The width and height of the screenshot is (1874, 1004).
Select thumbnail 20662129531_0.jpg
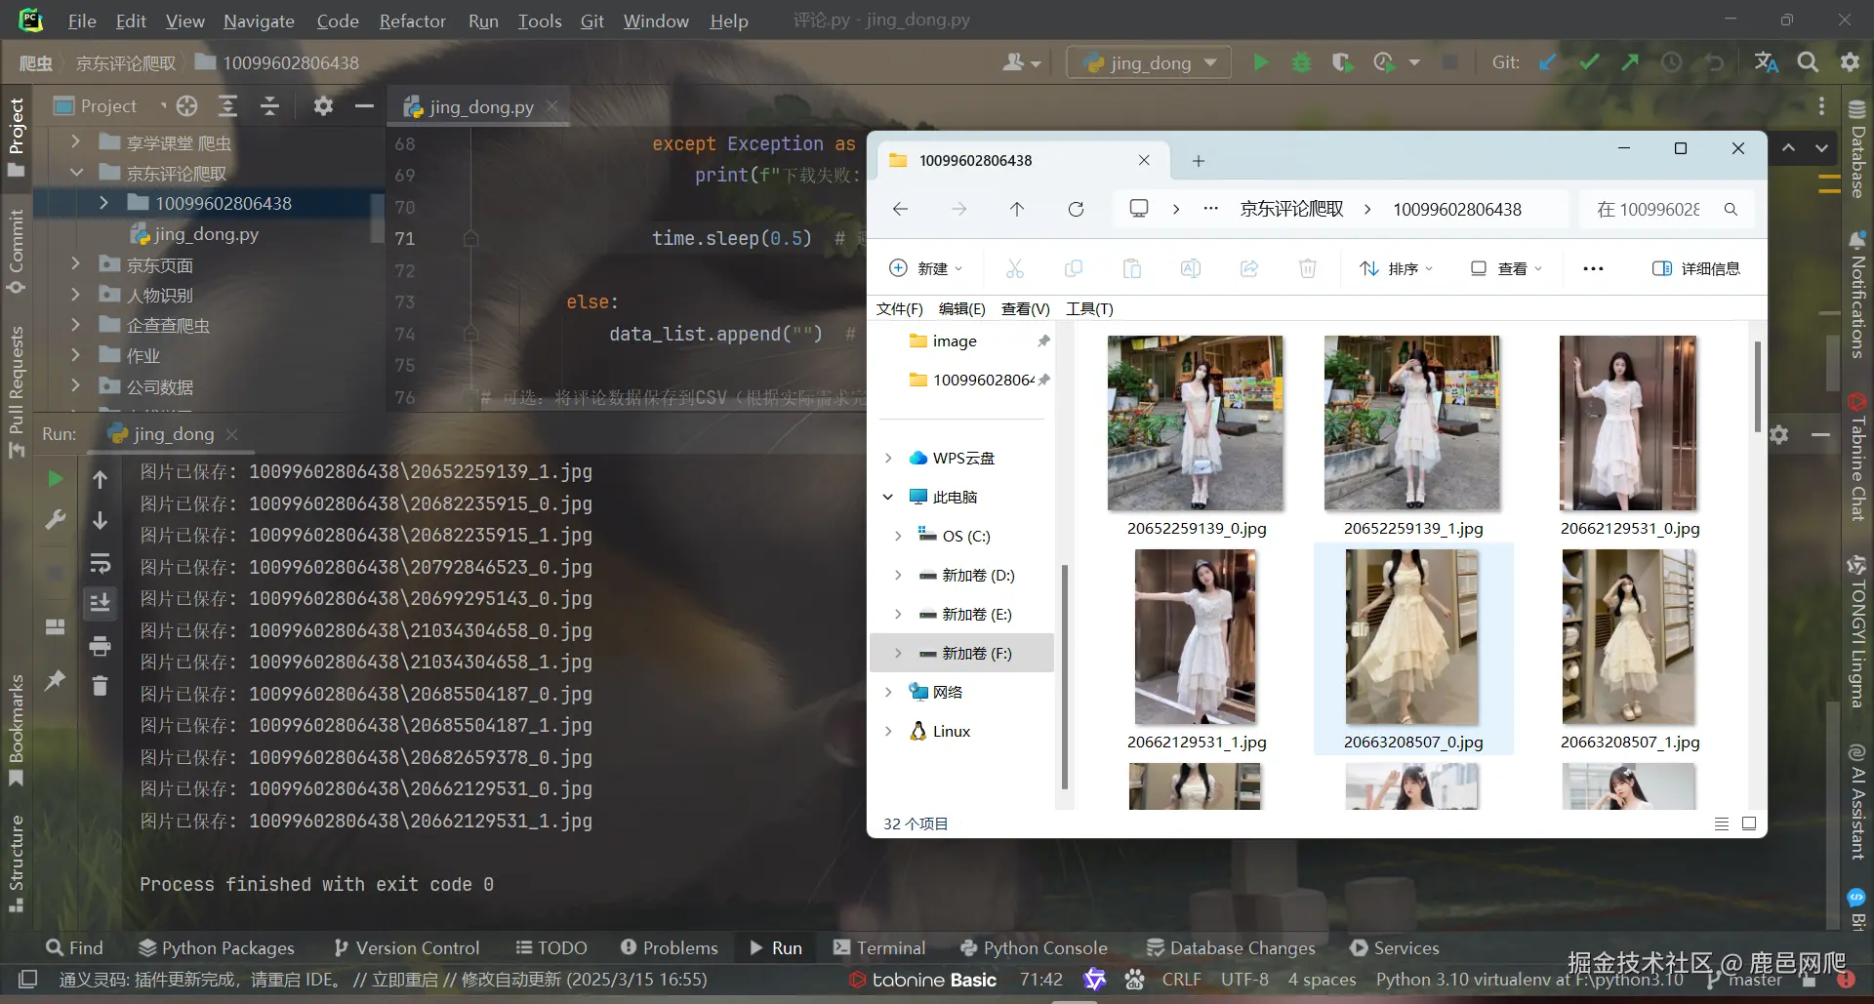point(1628,424)
